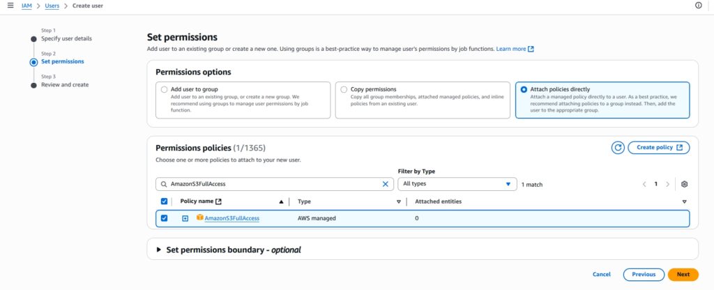Click the Cancel button

pyautogui.click(x=602, y=275)
